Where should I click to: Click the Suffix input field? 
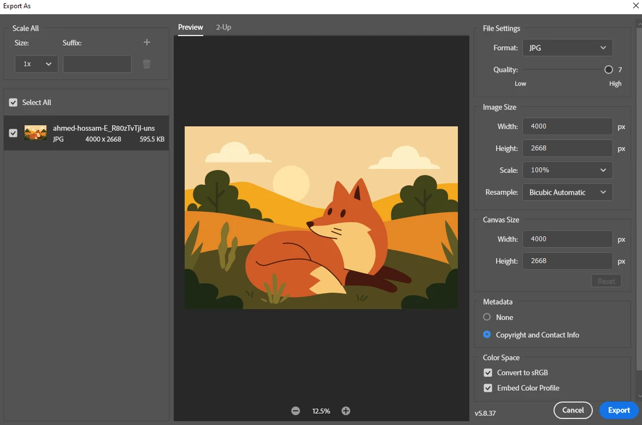(x=97, y=64)
